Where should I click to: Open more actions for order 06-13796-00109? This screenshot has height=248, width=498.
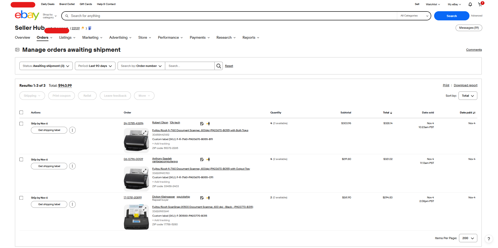pos(72,166)
